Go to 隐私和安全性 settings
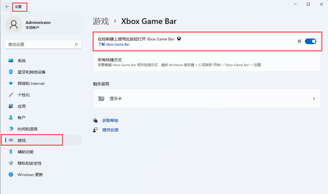 point(43,163)
